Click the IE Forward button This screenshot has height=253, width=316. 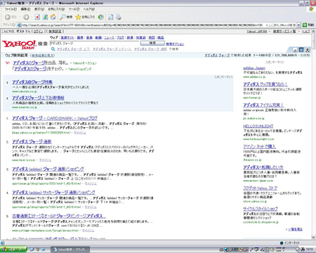click(x=26, y=17)
